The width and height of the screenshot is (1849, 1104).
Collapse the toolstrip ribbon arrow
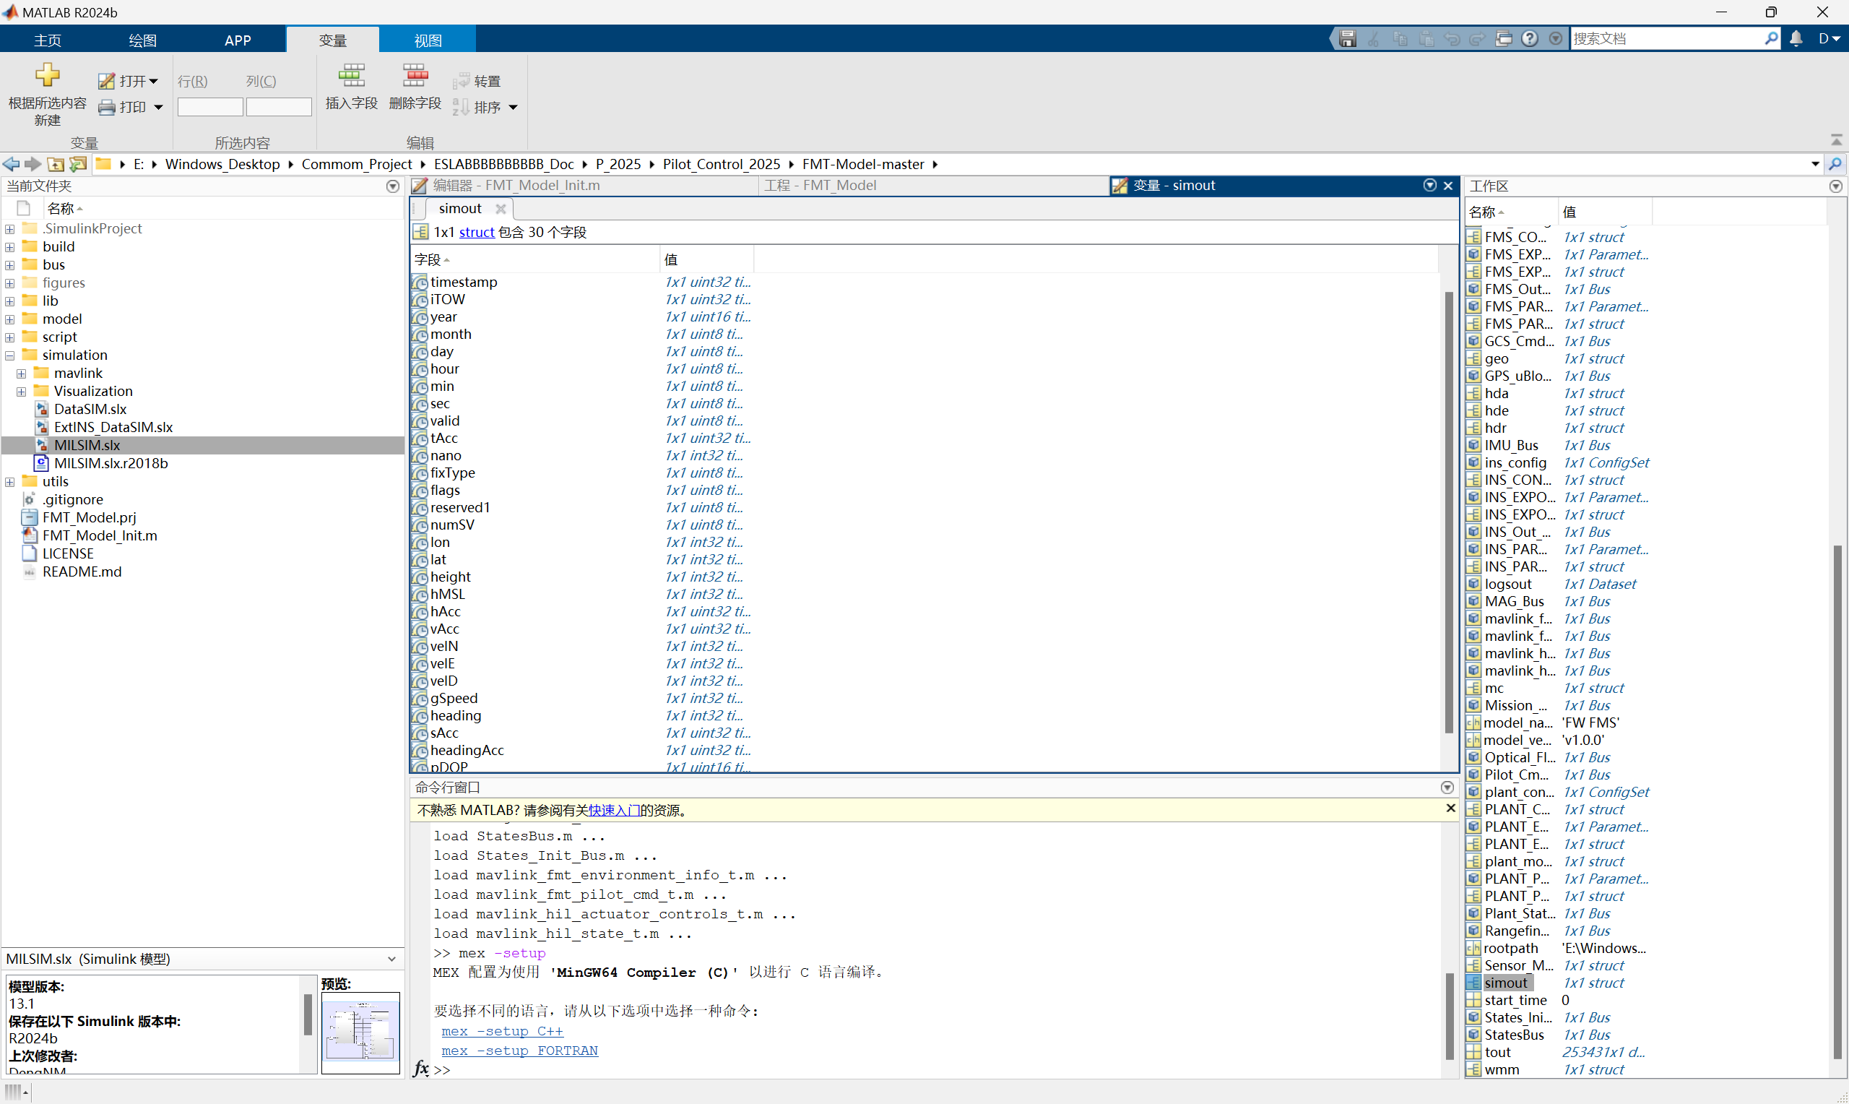point(1837,140)
